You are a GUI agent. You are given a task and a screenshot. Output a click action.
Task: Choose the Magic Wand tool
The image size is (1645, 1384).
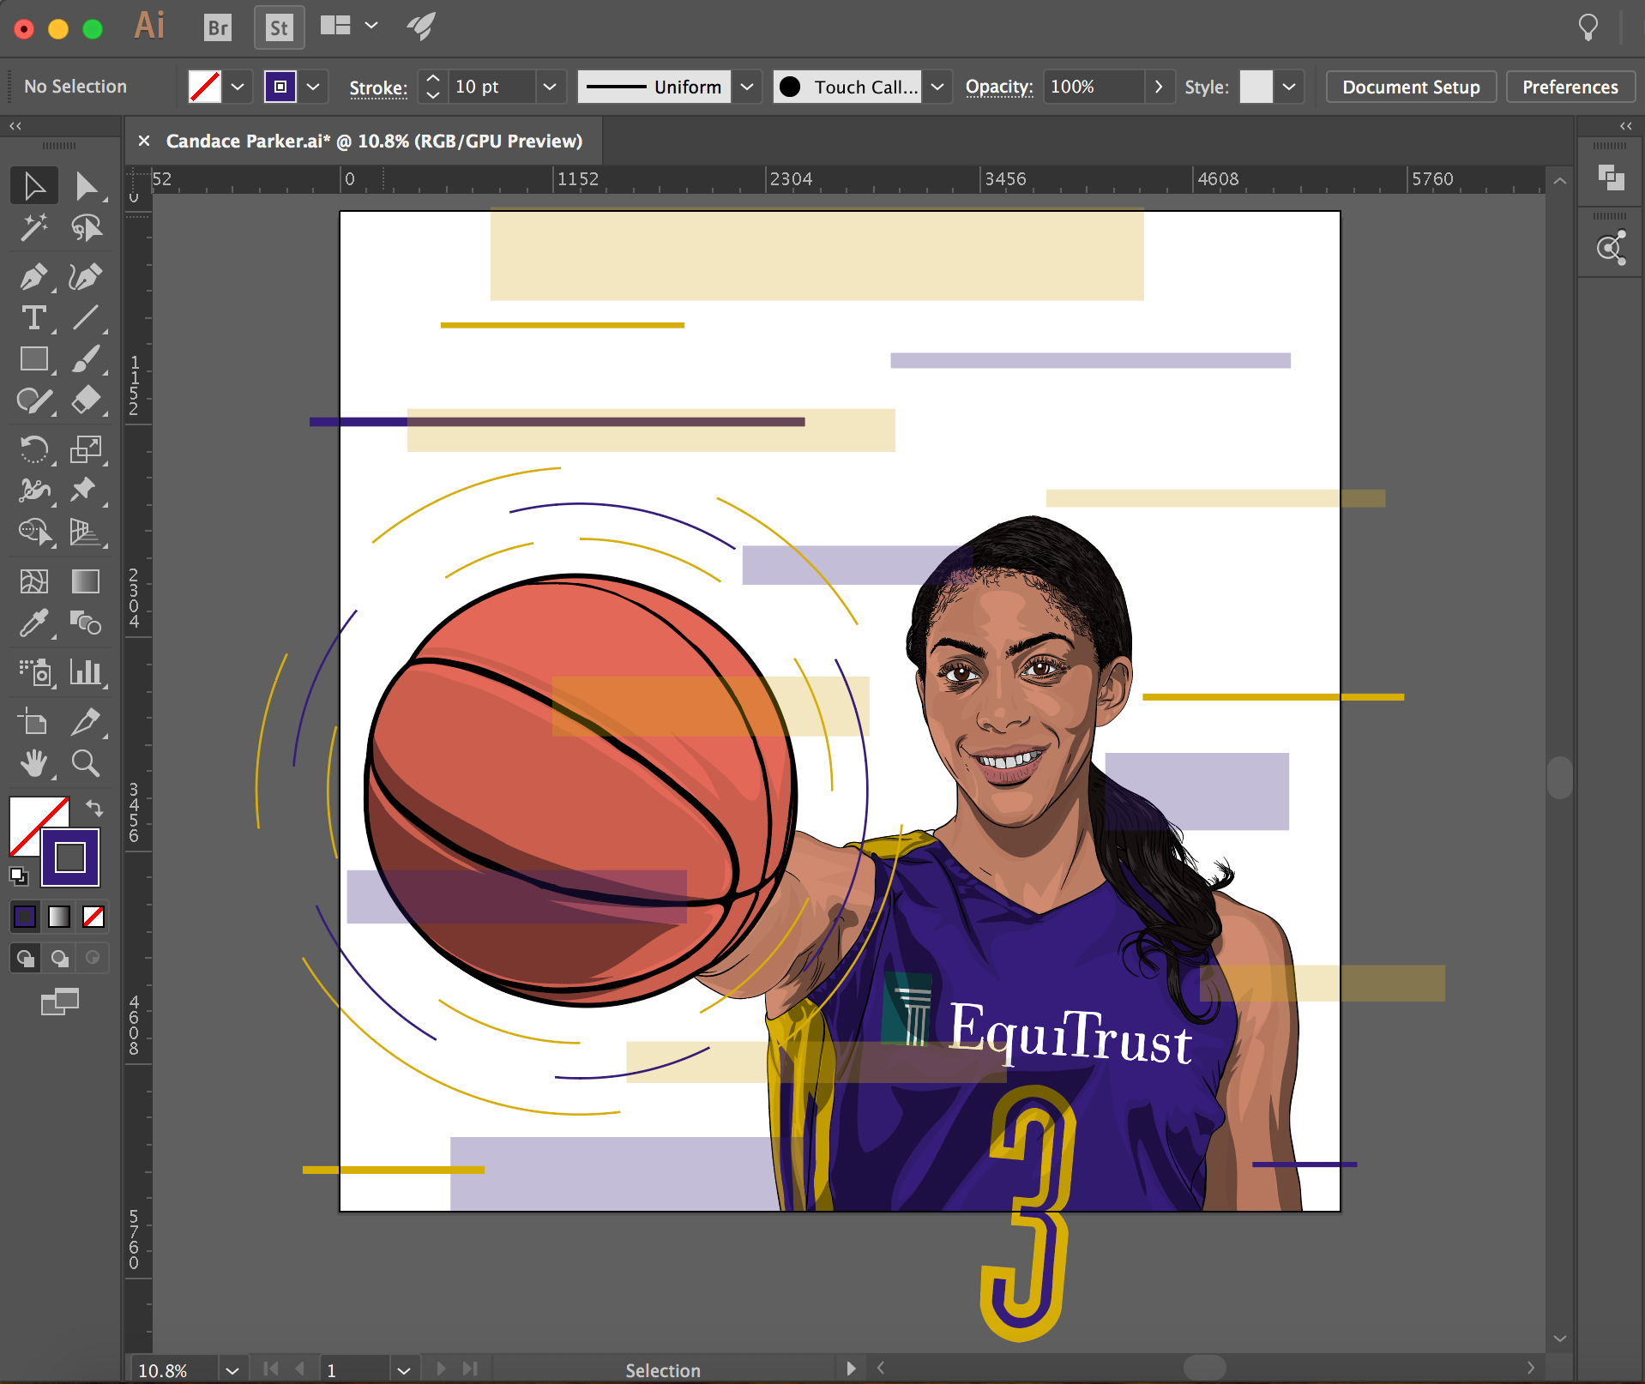(x=34, y=227)
